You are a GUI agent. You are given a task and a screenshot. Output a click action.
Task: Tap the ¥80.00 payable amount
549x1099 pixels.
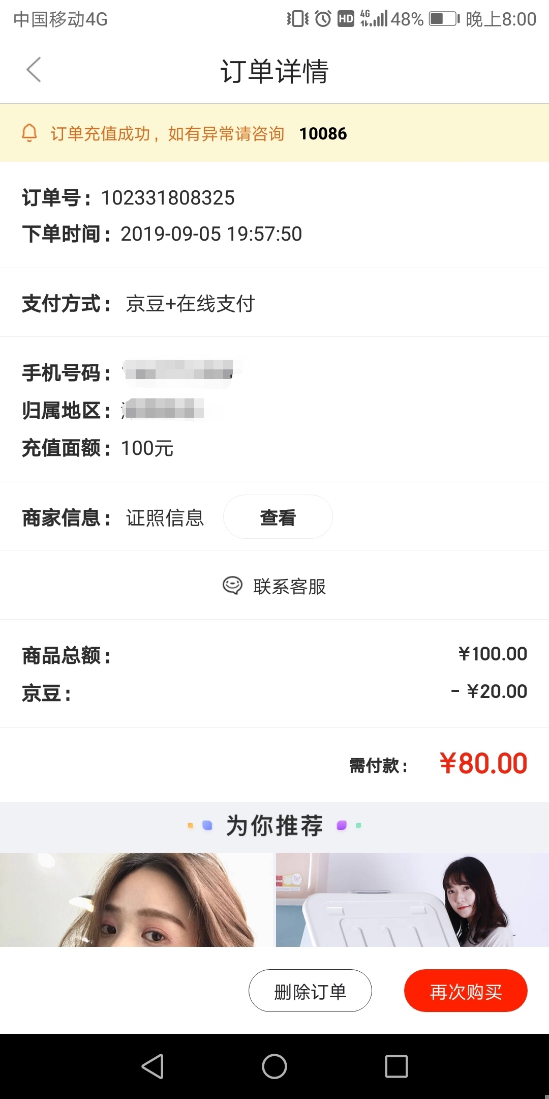[483, 764]
